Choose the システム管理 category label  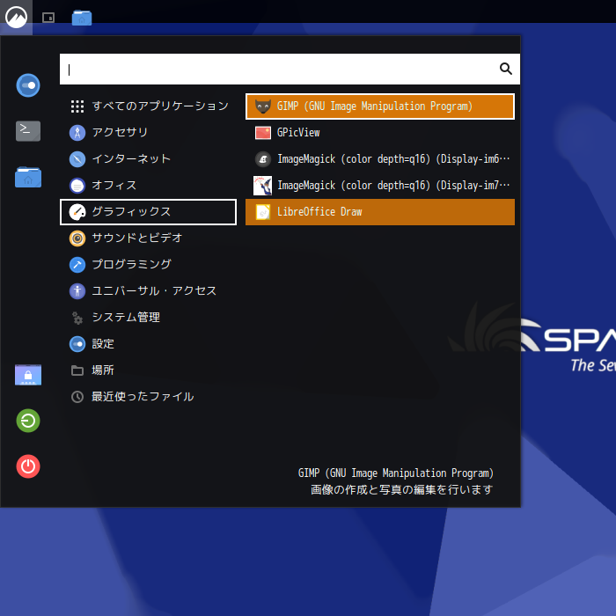point(126,317)
